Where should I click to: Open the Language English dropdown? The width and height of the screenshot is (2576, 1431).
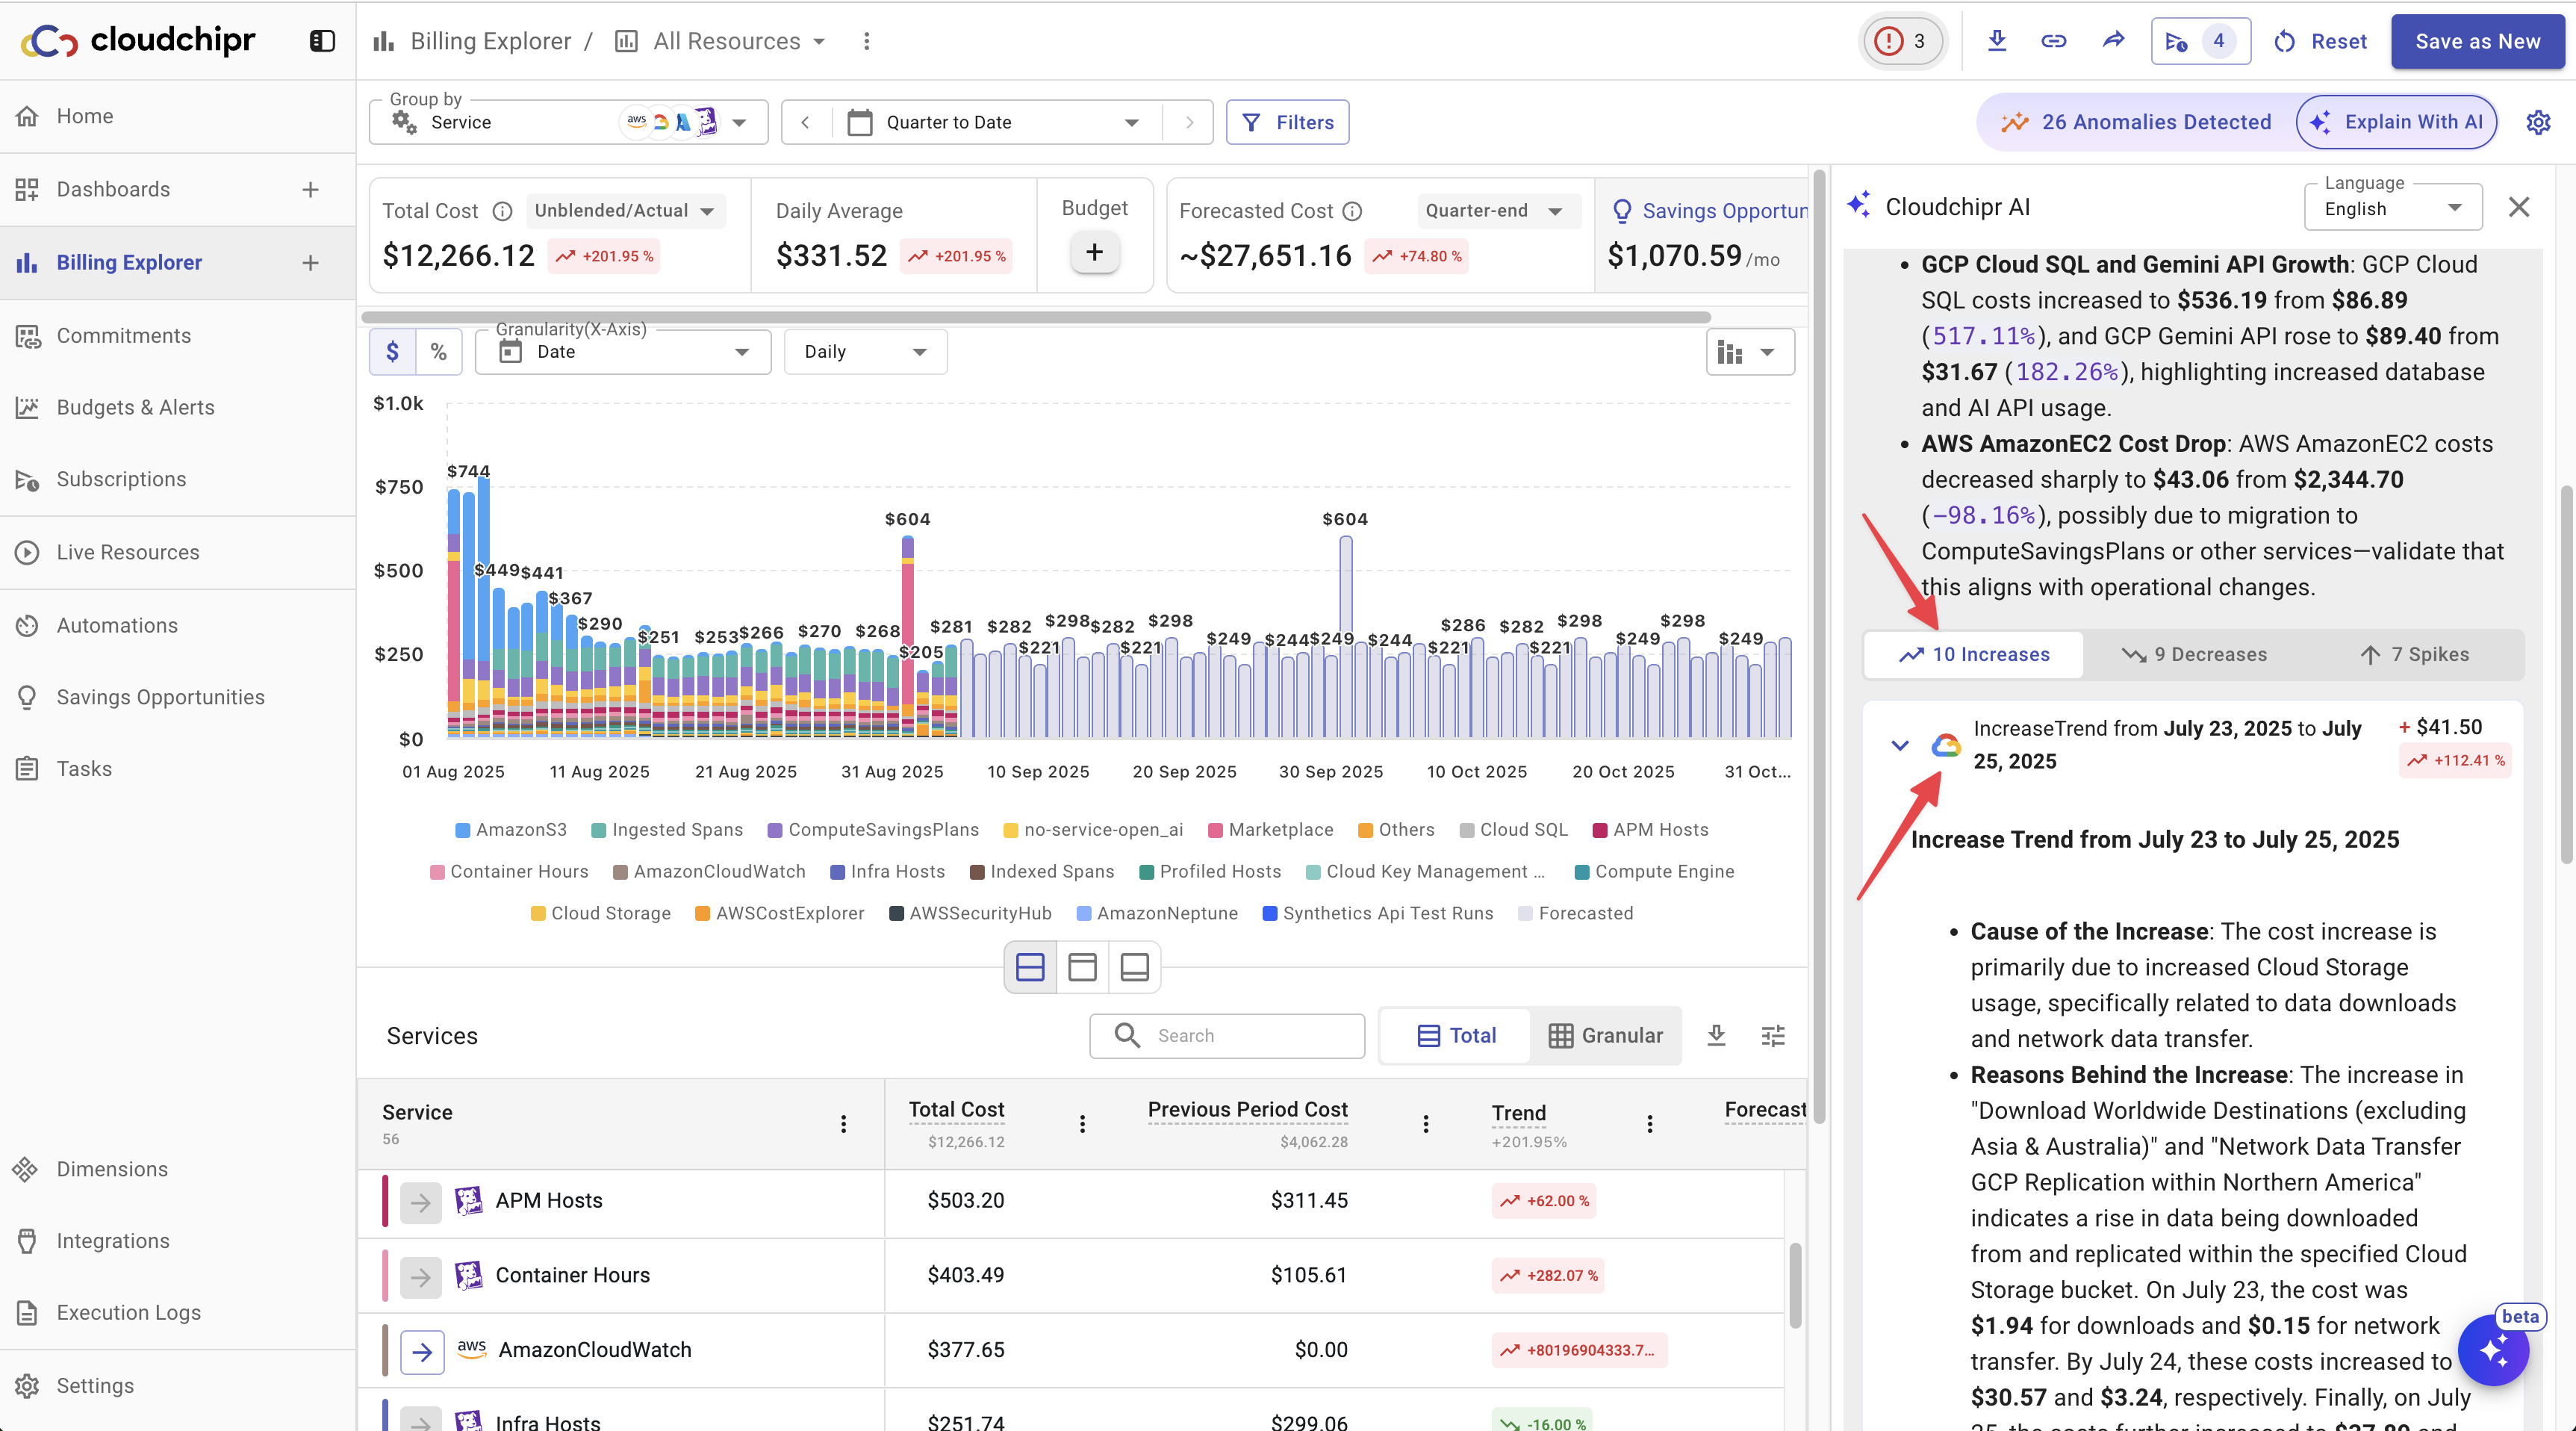click(x=2393, y=208)
